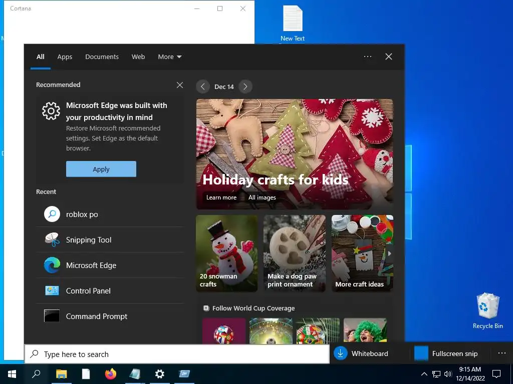Open the Holiday crafts for kids image
513x384 pixels.
pos(295,154)
